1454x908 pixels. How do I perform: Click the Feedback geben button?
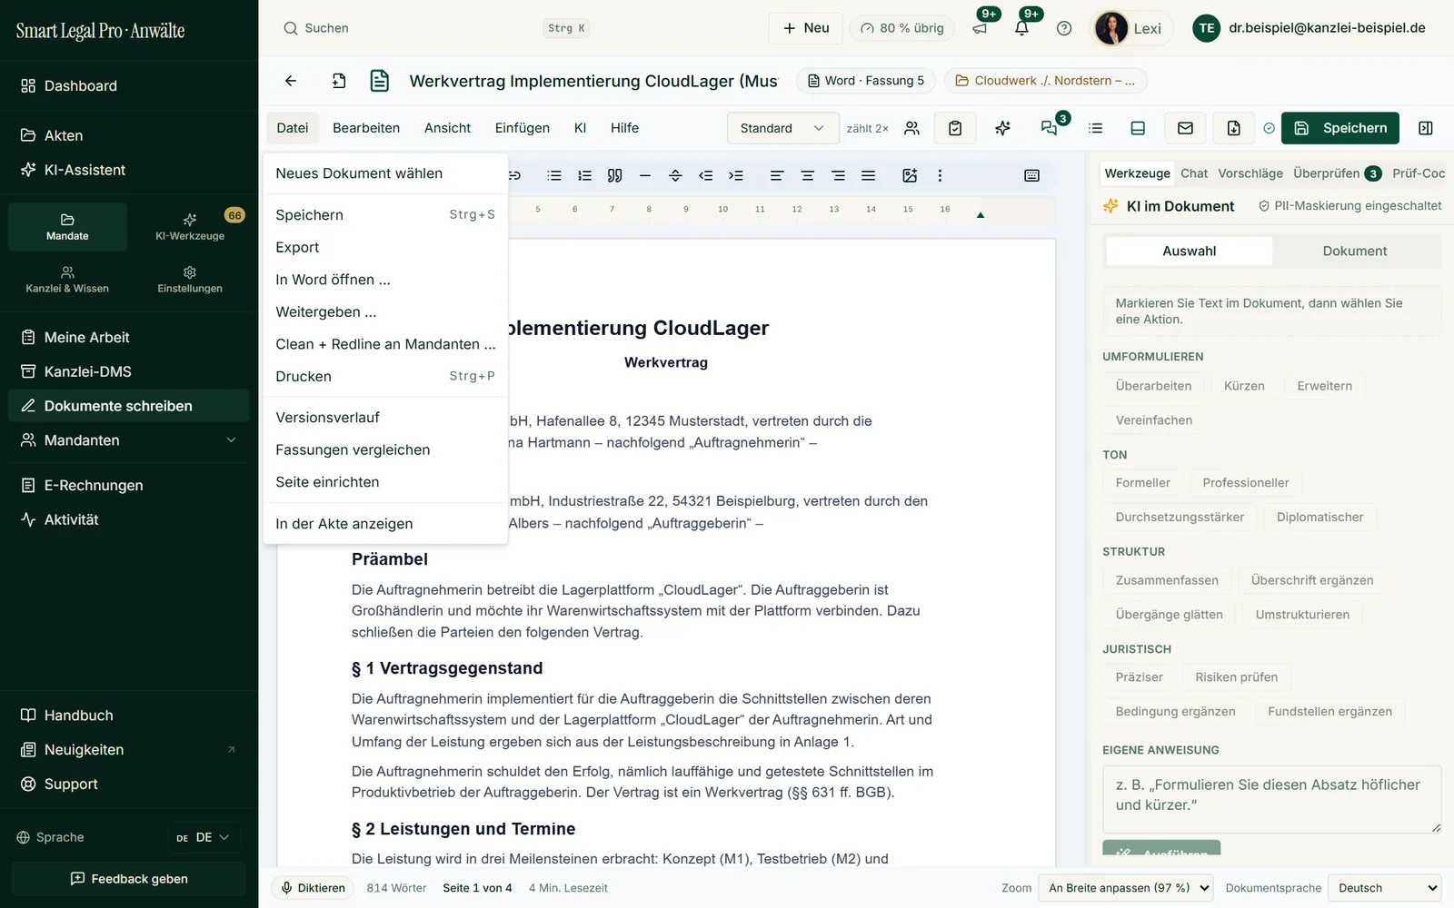click(129, 879)
